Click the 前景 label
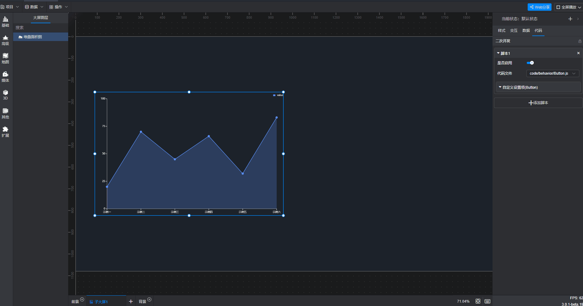The width and height of the screenshot is (583, 306). 75,302
